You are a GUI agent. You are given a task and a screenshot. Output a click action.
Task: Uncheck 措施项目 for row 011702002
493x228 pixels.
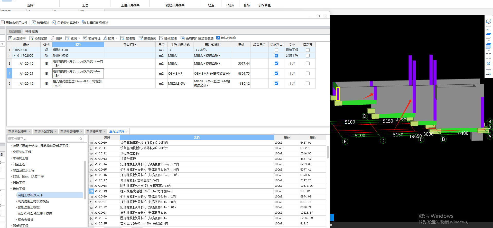(x=276, y=56)
